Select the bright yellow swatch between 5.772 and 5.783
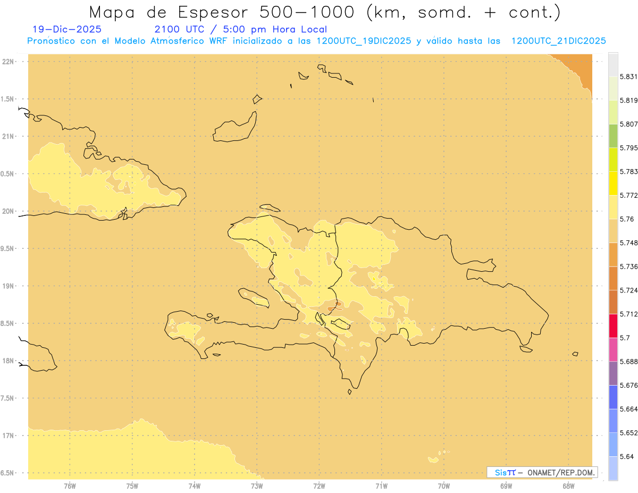The image size is (638, 493). [613, 183]
